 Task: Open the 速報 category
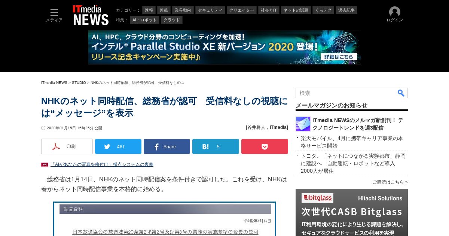click(x=149, y=10)
